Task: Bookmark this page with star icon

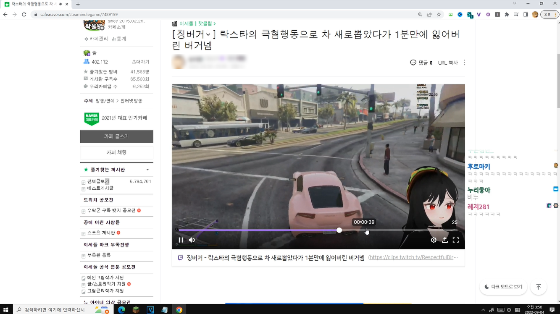Action: [439, 14]
